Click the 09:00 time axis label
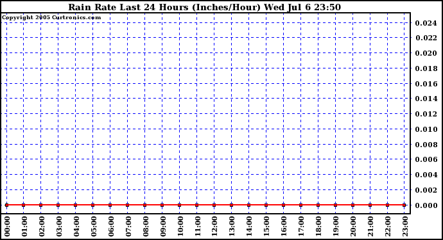443x240 pixels. pyautogui.click(x=162, y=226)
